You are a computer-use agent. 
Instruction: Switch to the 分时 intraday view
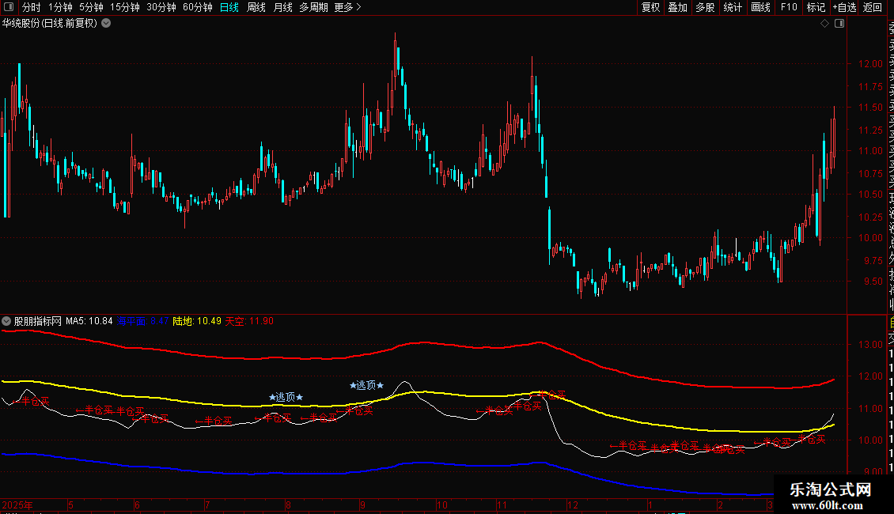click(32, 7)
